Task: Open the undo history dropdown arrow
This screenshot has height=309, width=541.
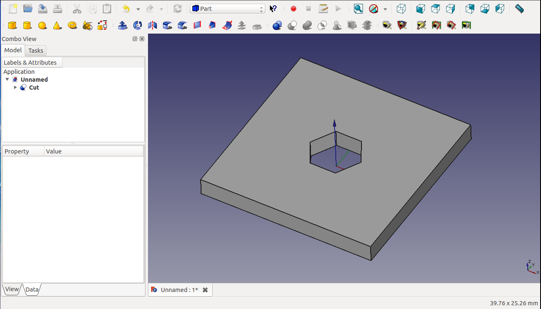Action: pyautogui.click(x=138, y=9)
